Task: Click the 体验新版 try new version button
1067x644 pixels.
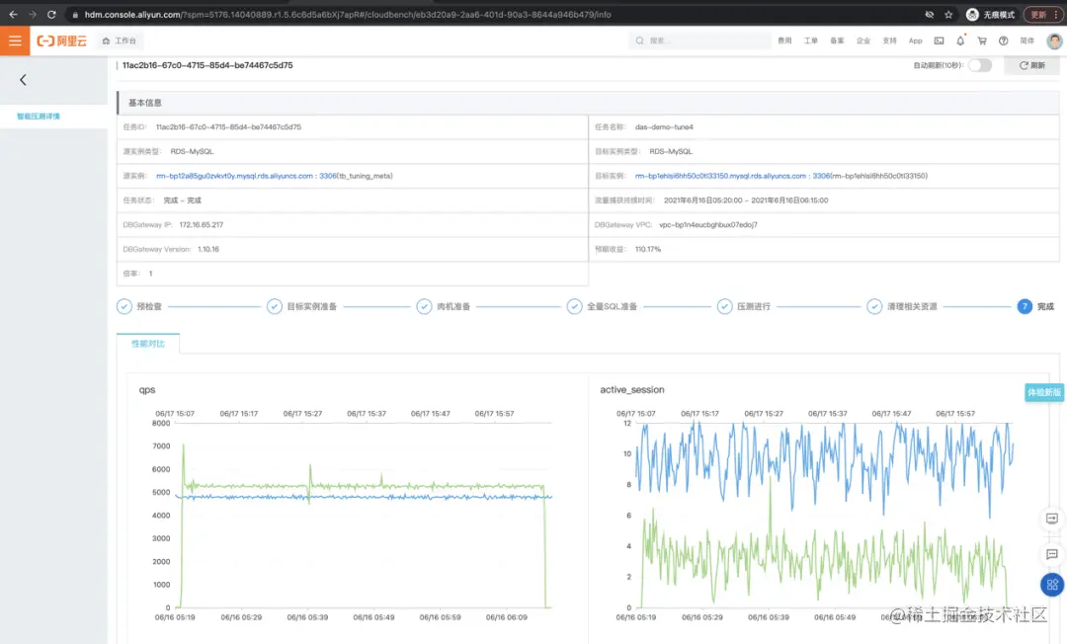Action: point(1044,392)
